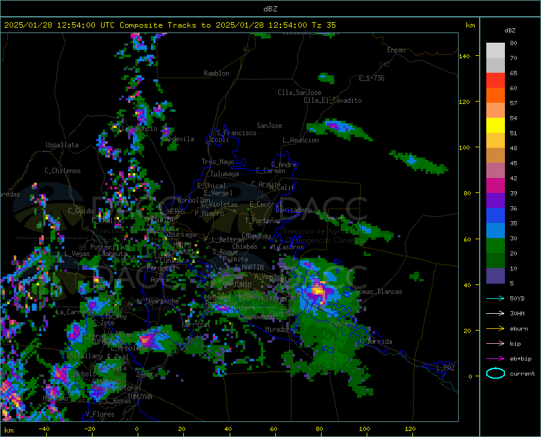Select the 35 dBZ light blue swatch
The image size is (541, 437).
[495, 231]
